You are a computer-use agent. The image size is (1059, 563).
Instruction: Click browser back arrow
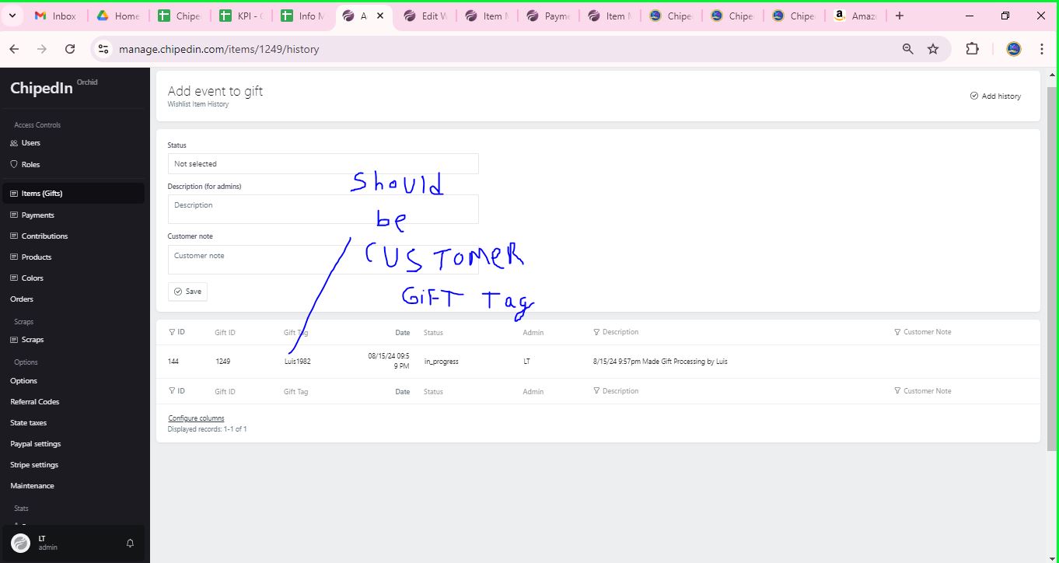[14, 49]
